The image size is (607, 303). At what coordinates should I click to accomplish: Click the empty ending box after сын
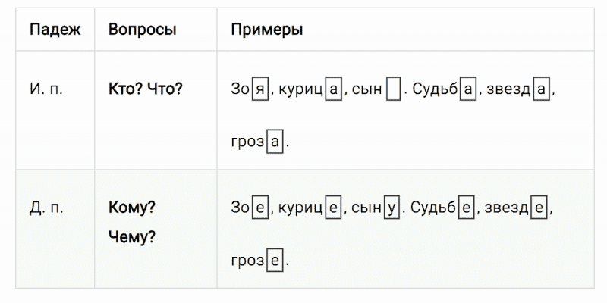pyautogui.click(x=393, y=90)
